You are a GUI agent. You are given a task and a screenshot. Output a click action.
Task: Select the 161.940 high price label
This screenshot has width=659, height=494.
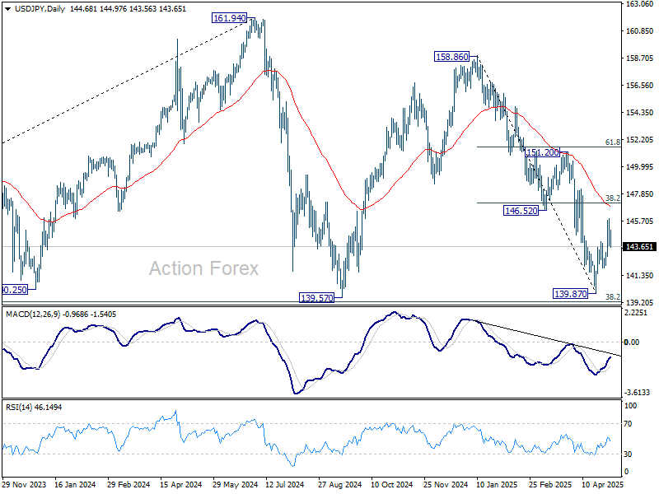229,17
